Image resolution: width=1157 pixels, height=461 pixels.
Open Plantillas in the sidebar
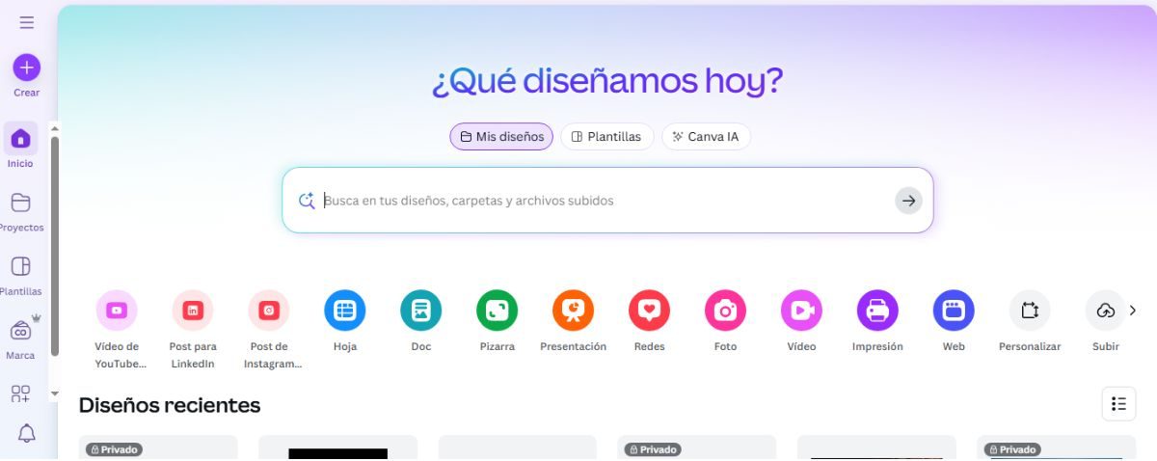point(20,266)
